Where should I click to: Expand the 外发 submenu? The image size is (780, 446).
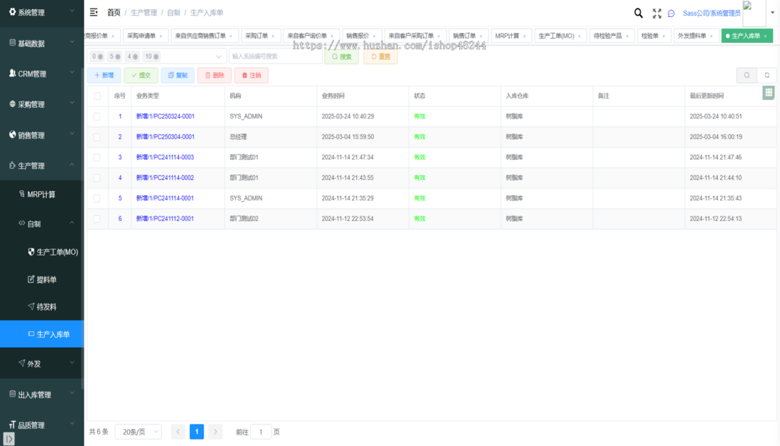tap(72, 363)
